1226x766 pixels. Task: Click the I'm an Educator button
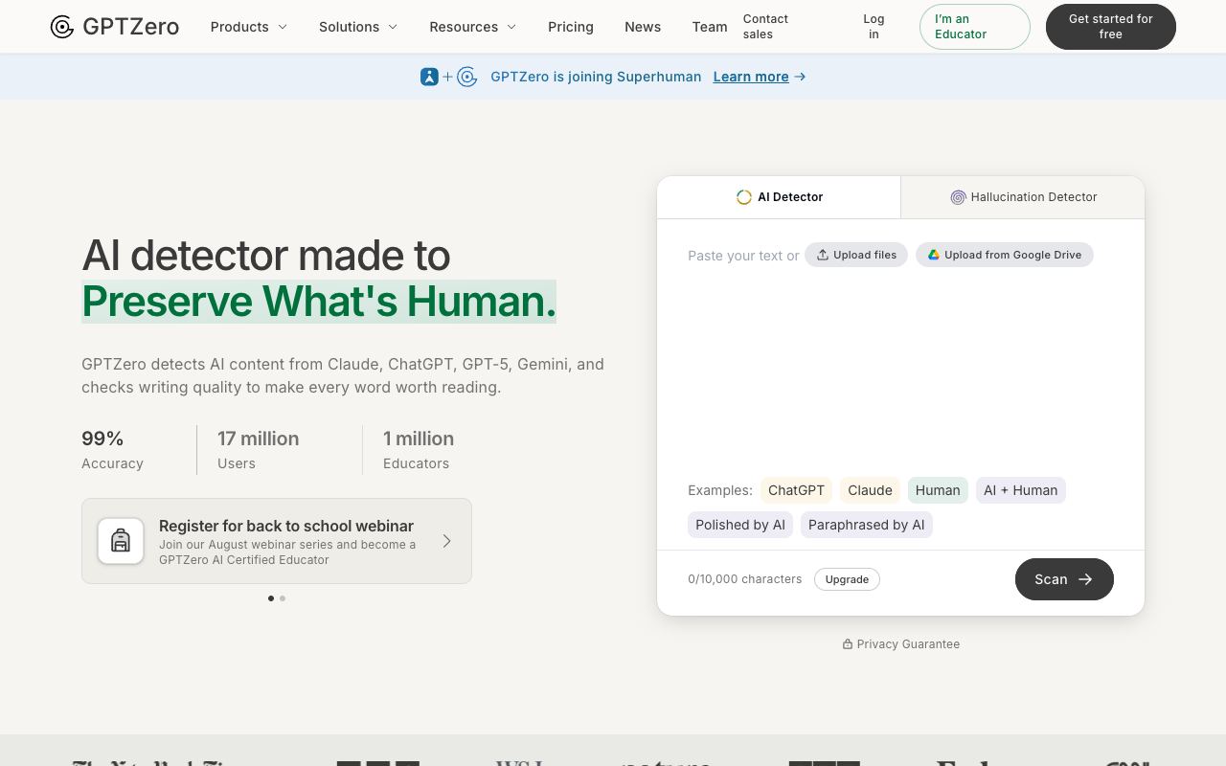[x=974, y=27]
